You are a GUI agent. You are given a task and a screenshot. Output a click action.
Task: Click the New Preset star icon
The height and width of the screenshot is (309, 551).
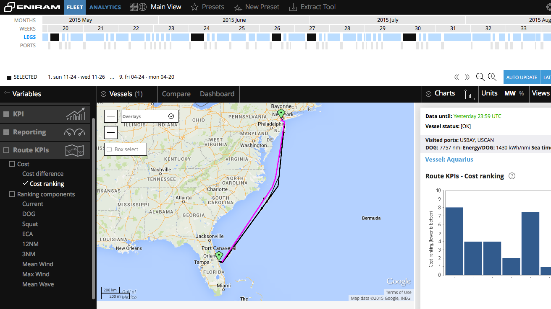(x=238, y=7)
